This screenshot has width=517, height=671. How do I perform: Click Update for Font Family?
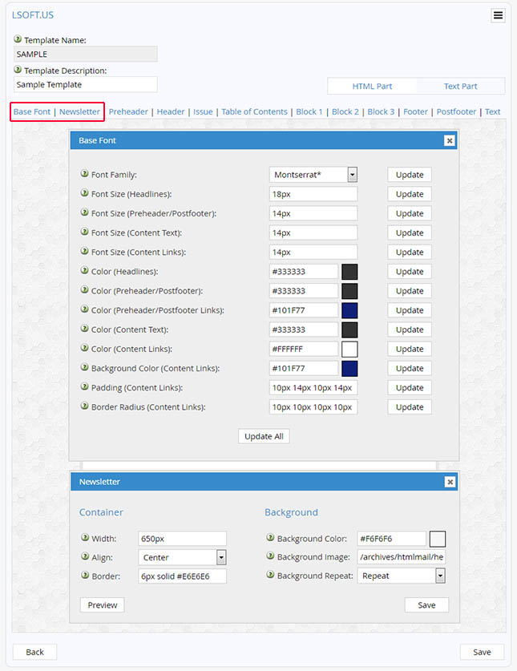[x=410, y=175]
